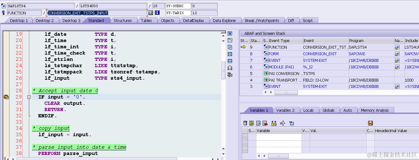Select the first row selector in variables table
This screenshot has width=419, height=160.
tap(245, 137)
